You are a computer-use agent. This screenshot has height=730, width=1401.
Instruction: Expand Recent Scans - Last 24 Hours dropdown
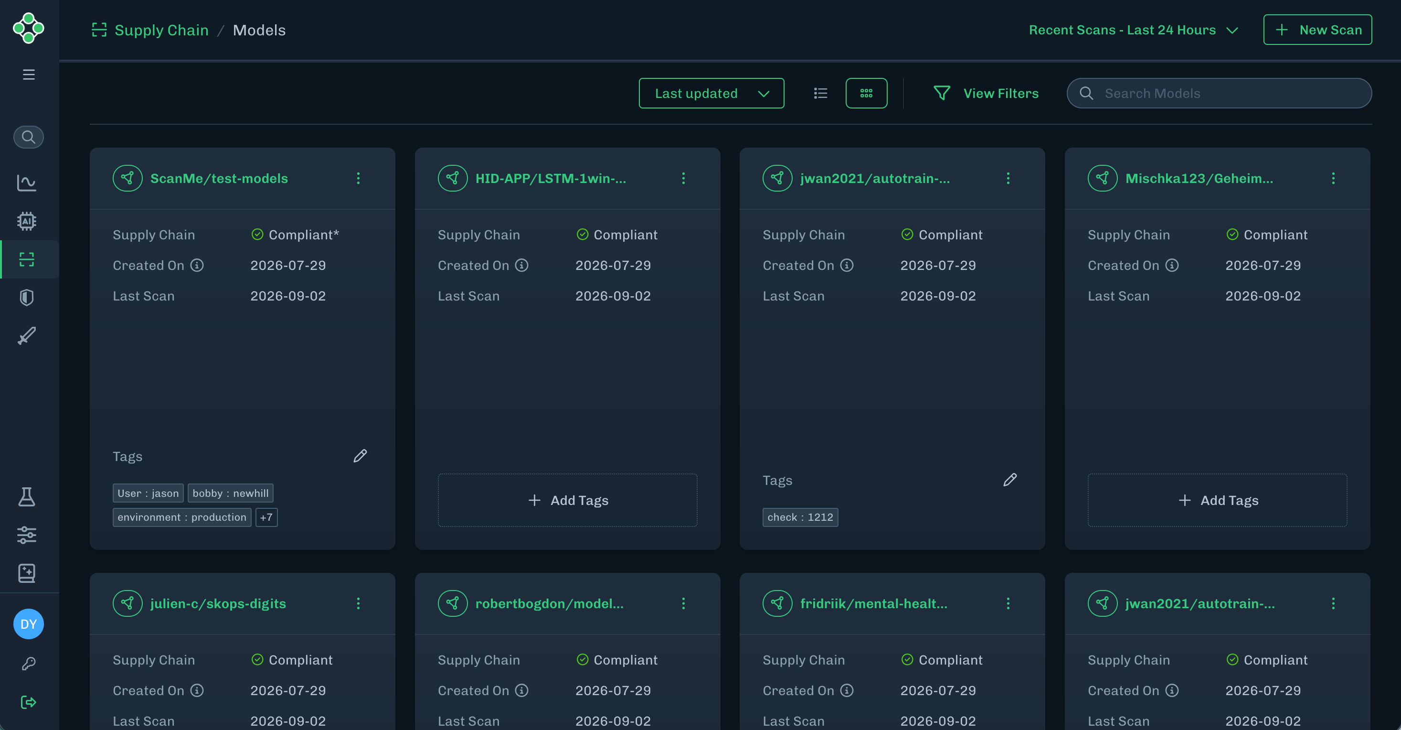[x=1133, y=30]
